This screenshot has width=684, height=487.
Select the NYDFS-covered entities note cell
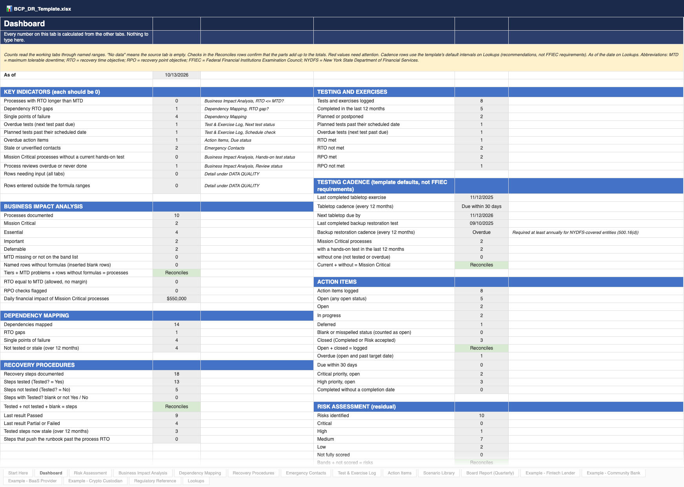pos(596,232)
